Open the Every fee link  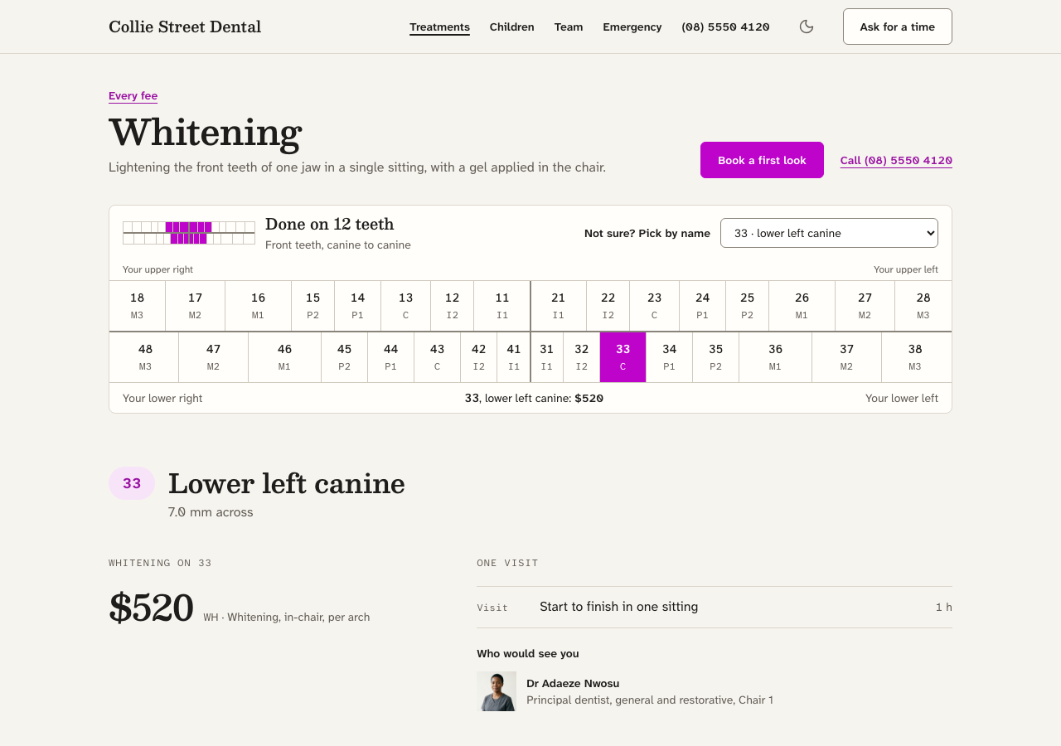point(133,96)
